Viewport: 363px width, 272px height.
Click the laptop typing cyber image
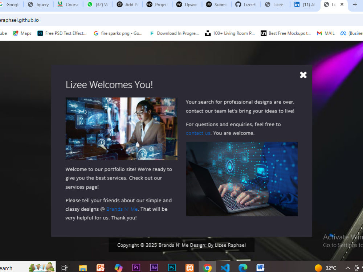pos(242,179)
